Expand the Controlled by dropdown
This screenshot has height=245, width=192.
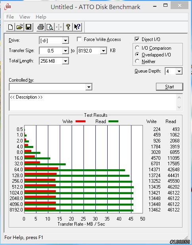(x=89, y=87)
